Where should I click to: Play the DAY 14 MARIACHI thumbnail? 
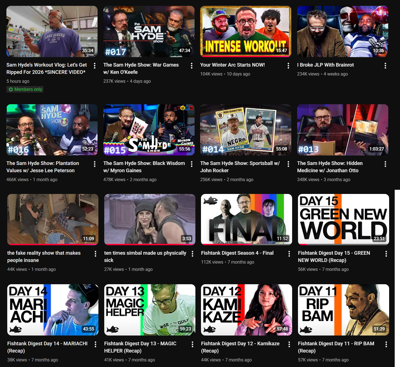tap(53, 310)
